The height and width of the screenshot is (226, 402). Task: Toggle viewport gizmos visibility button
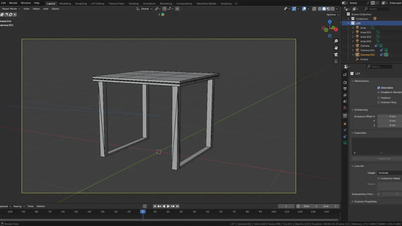coord(294,9)
